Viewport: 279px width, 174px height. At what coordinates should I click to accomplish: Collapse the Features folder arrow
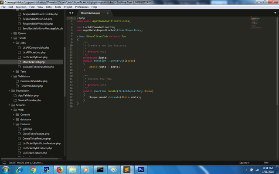pyautogui.click(x=14, y=124)
